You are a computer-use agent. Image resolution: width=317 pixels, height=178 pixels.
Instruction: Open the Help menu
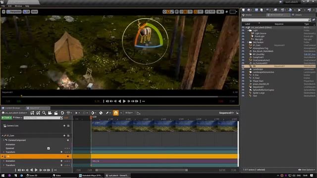27,6
